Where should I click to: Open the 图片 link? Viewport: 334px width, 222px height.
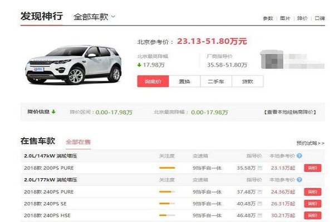[285, 18]
